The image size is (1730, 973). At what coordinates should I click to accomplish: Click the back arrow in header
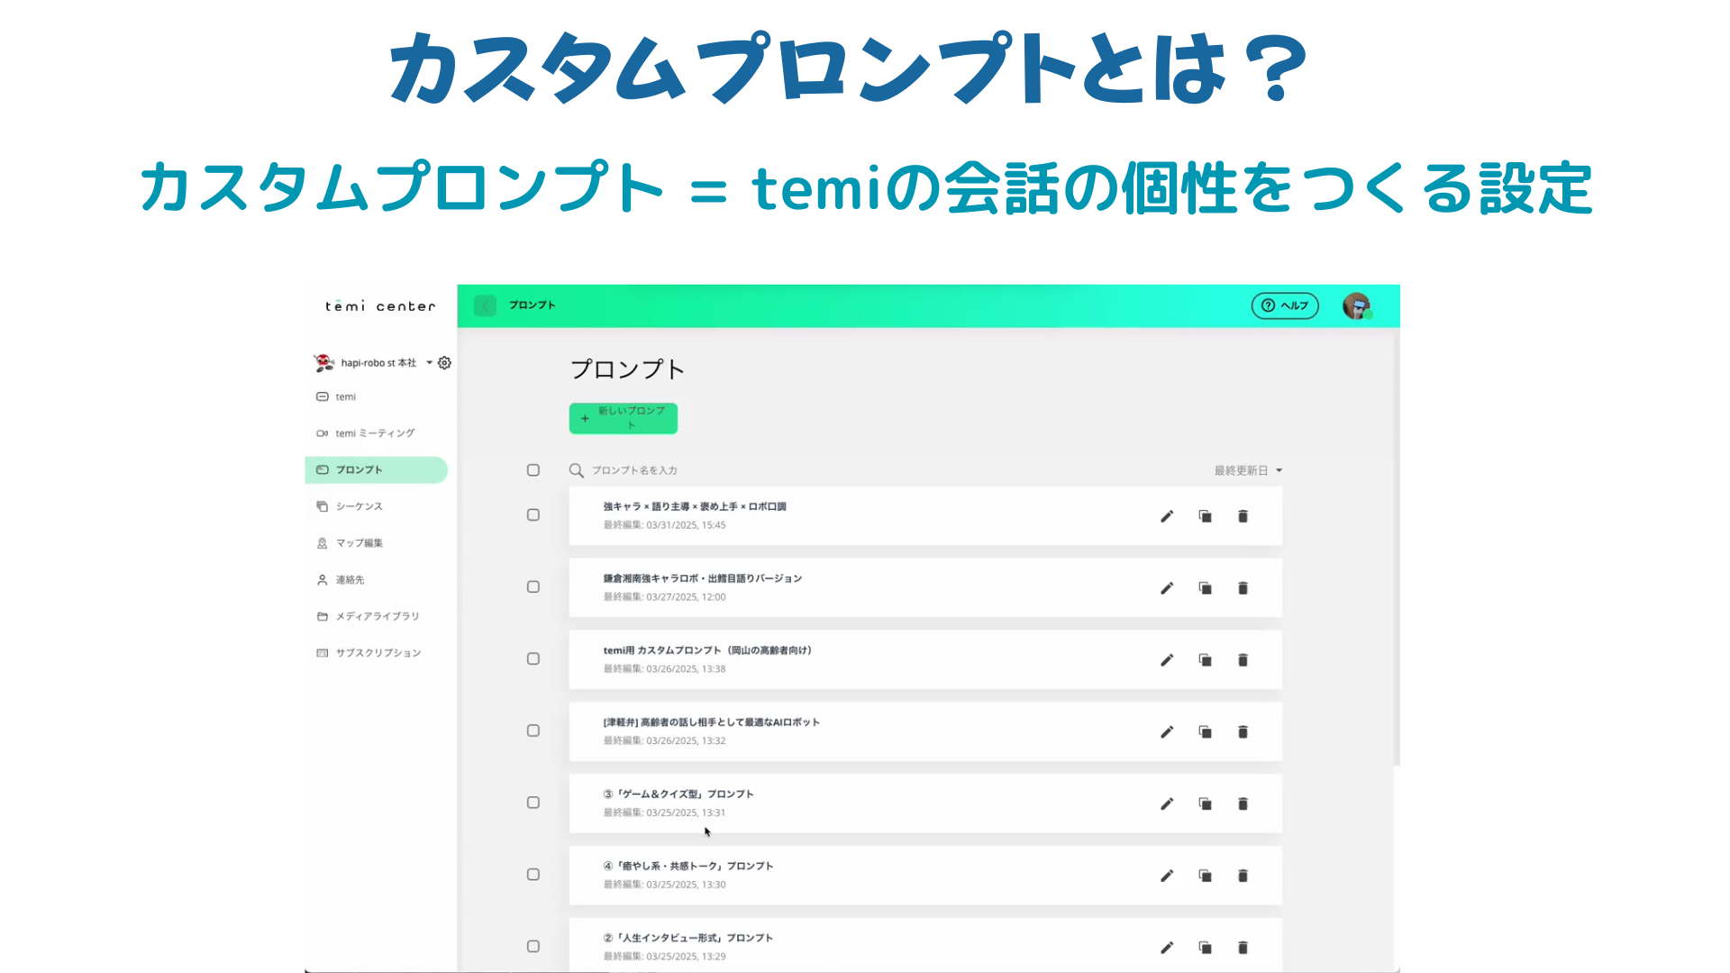coord(485,305)
